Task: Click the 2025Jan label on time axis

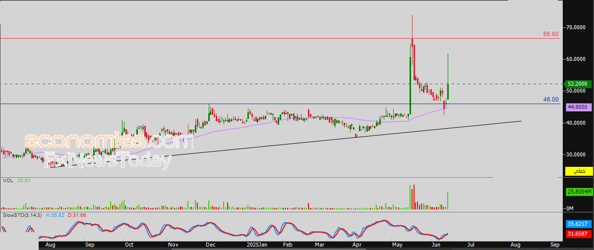Action: click(256, 245)
